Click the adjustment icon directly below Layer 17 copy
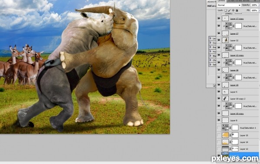The image size is (260, 164). click(x=229, y=26)
